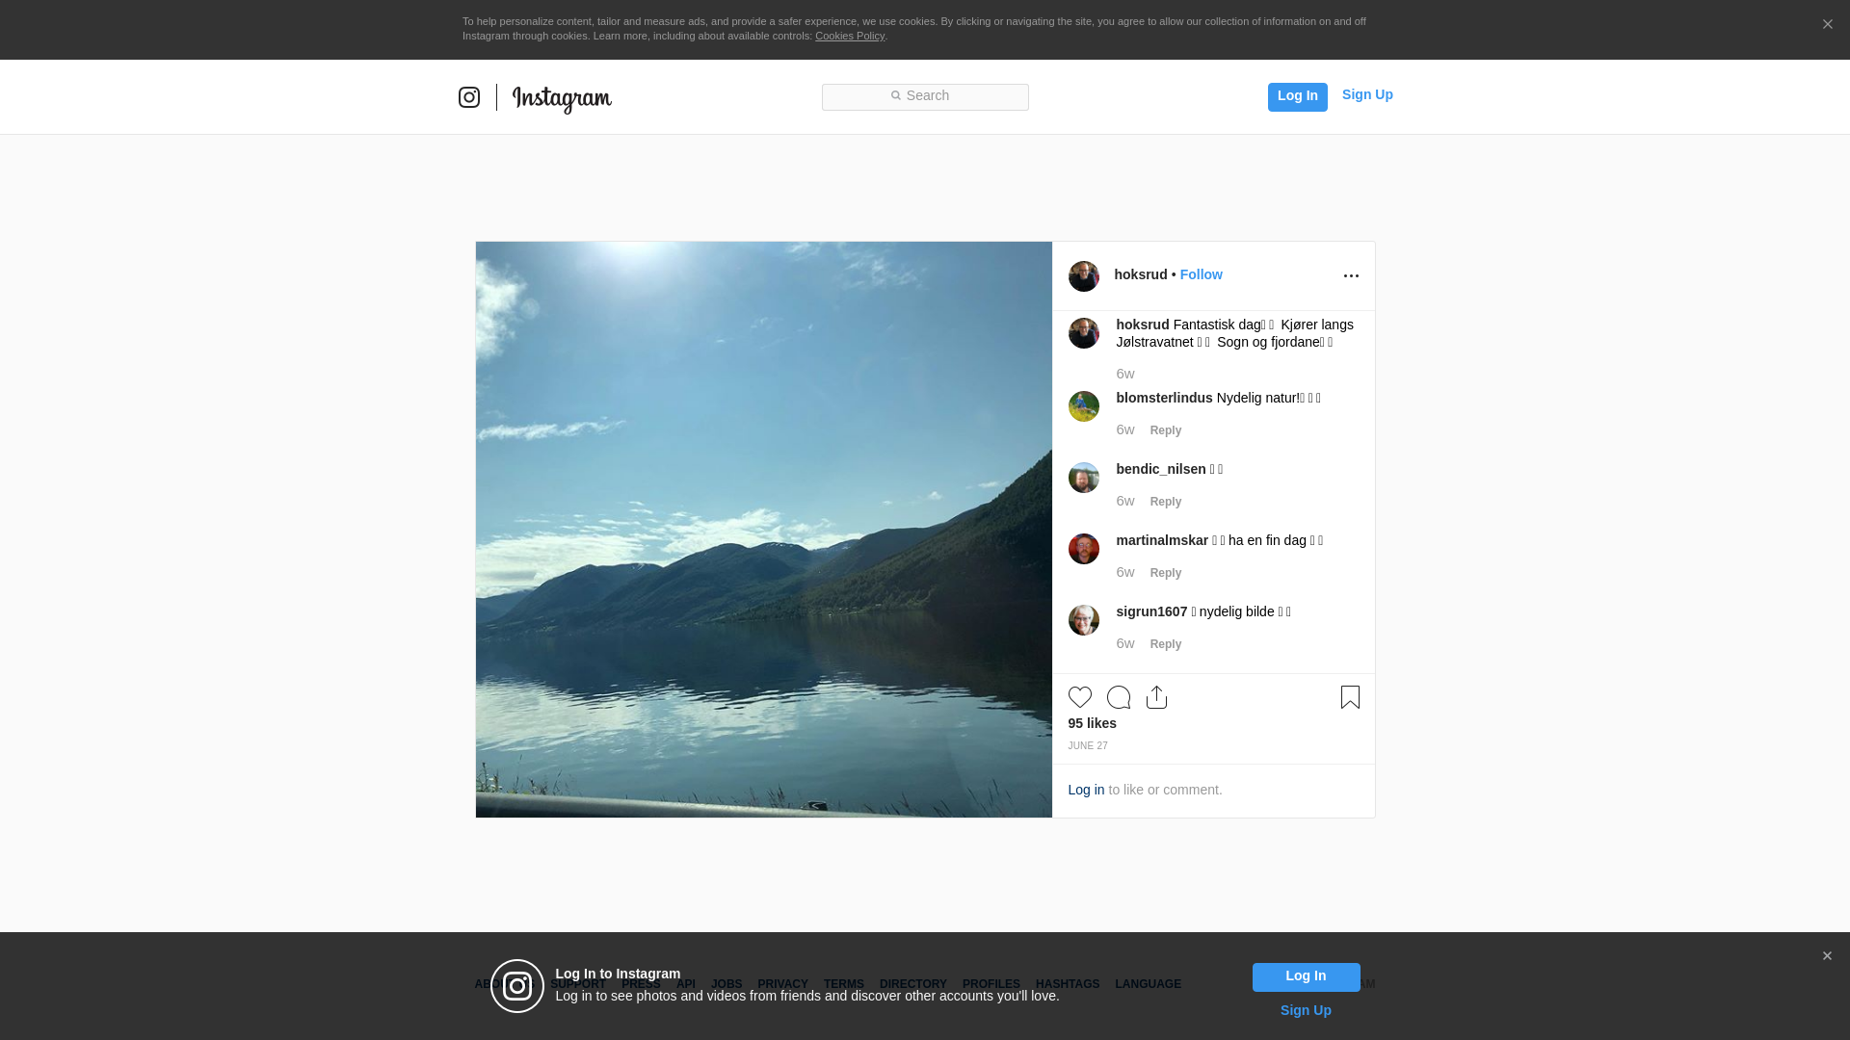Open hoksrud username in post header
Image resolution: width=1850 pixels, height=1040 pixels.
tap(1140, 274)
